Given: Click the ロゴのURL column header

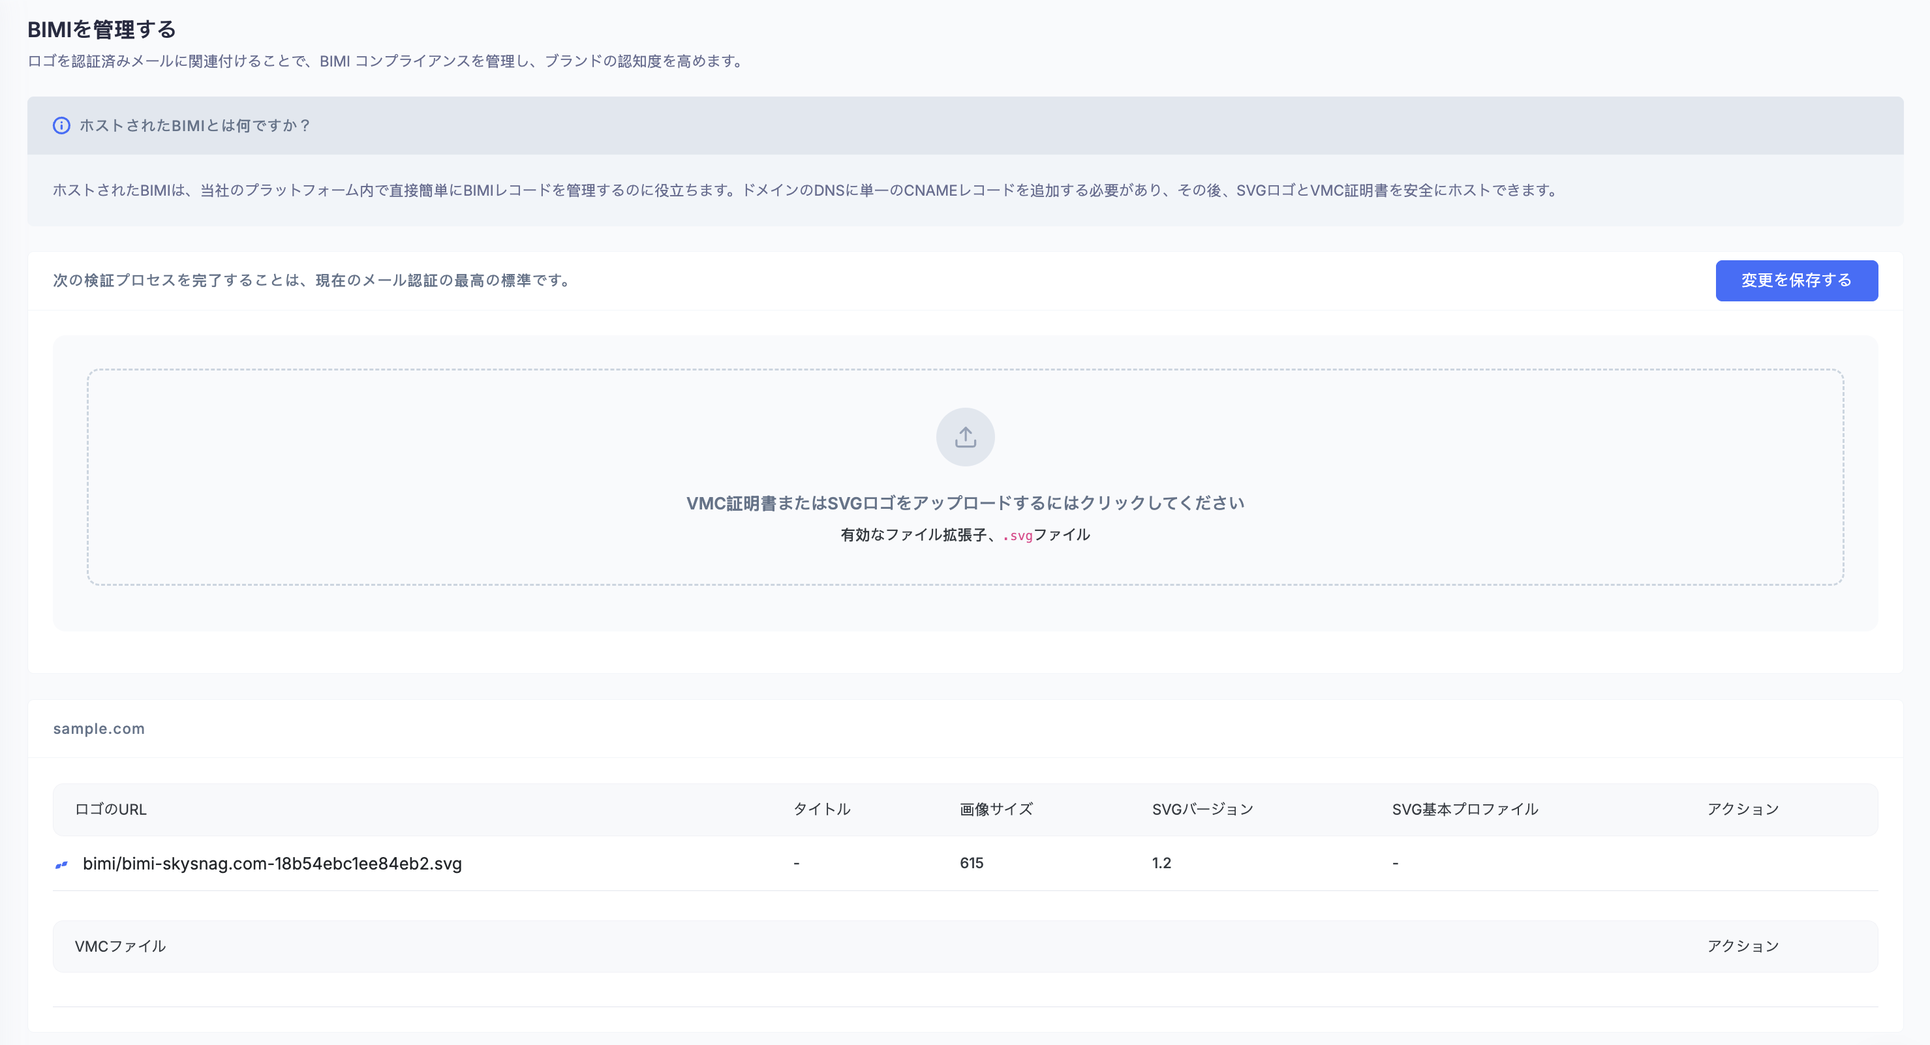Looking at the screenshot, I should coord(111,810).
